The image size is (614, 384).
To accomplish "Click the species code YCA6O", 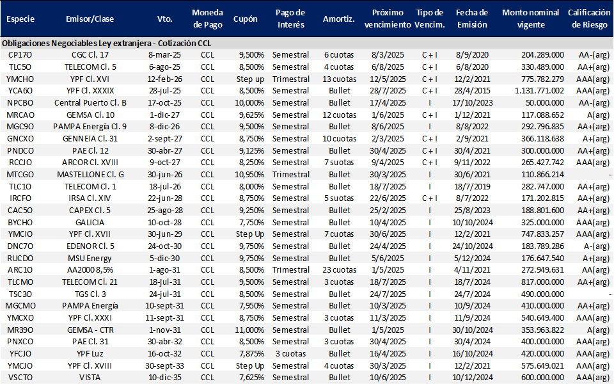I will 20,91.
